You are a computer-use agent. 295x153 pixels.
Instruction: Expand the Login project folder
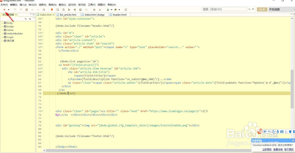[x=2, y=37]
